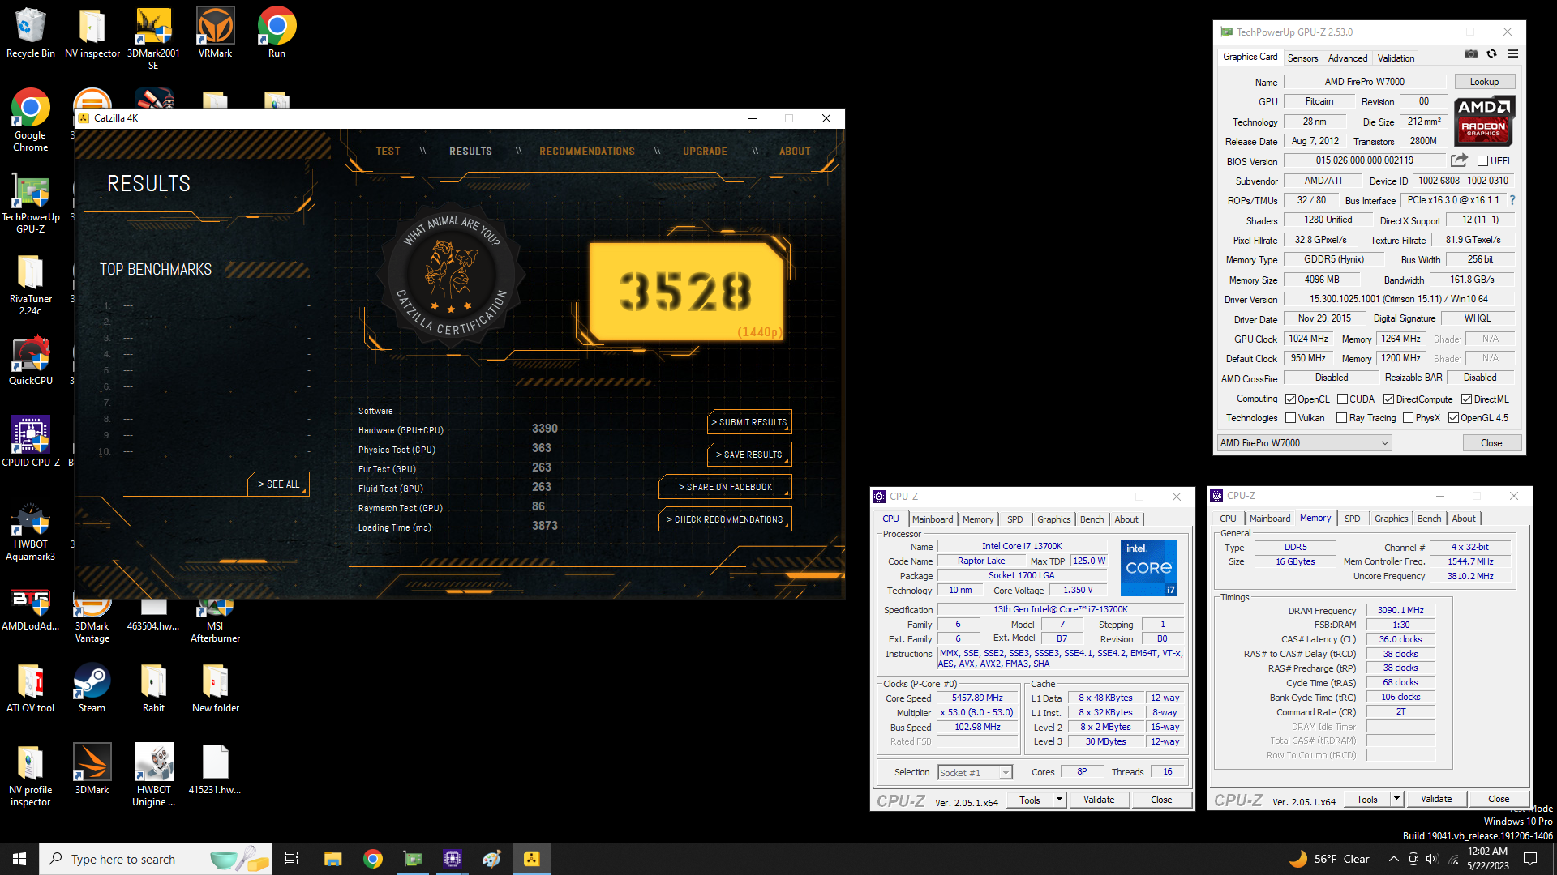This screenshot has height=875, width=1557.
Task: Launch Steam desktop shortcut
Action: click(92, 688)
